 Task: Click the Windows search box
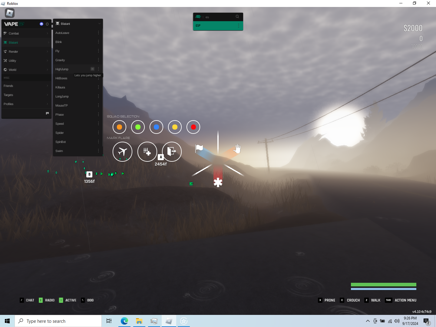(58, 321)
